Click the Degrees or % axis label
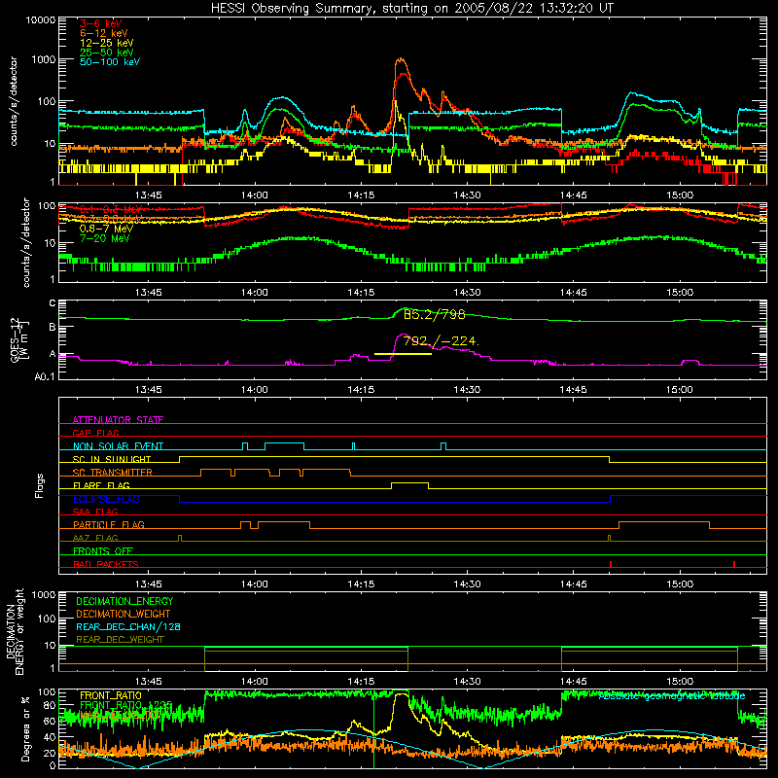Image resolution: width=778 pixels, height=778 pixels. (x=25, y=728)
